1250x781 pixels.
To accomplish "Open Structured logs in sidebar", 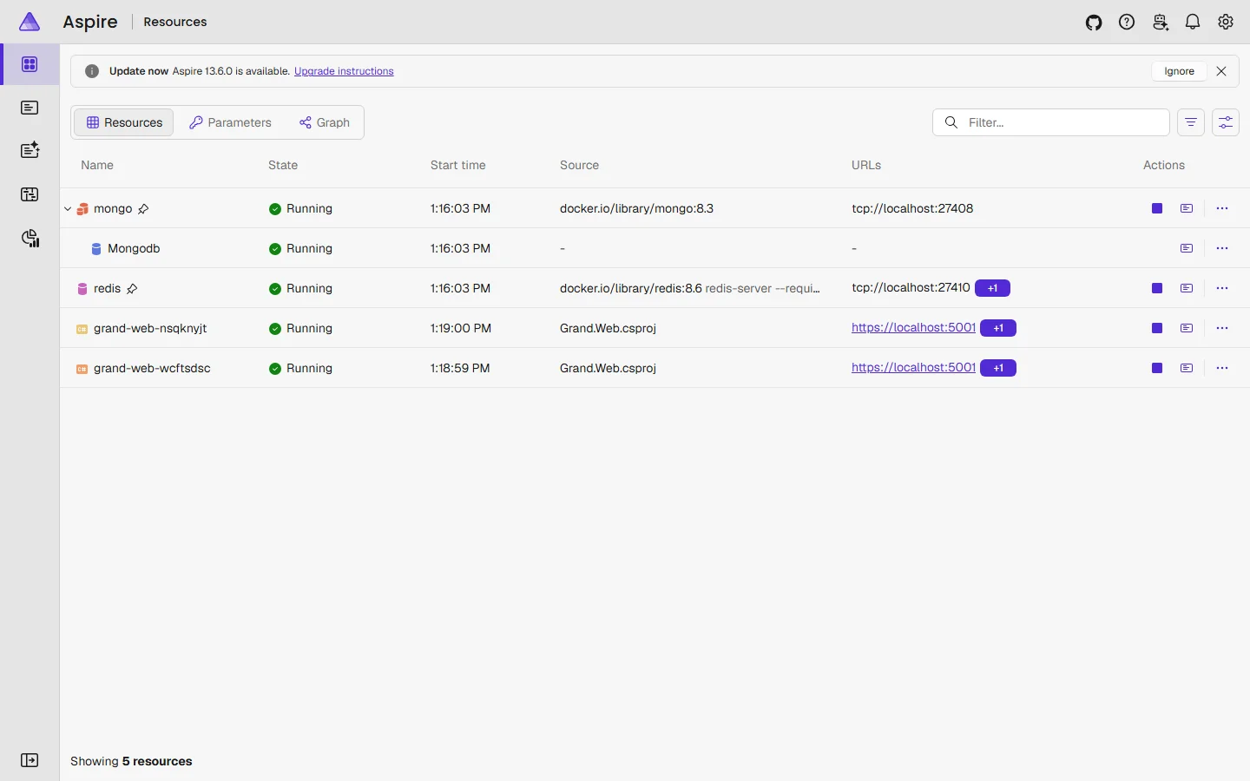I will [30, 151].
